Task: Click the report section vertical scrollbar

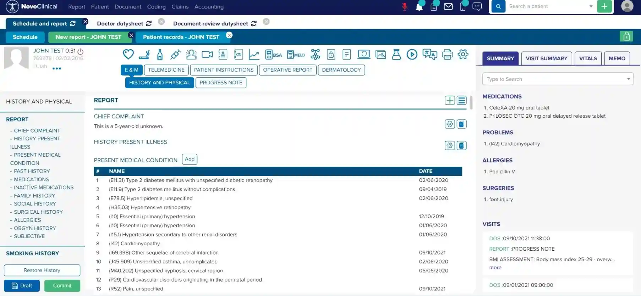Action: tap(471, 103)
